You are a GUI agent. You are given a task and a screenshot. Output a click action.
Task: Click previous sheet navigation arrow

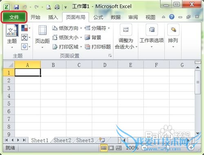click(12, 140)
